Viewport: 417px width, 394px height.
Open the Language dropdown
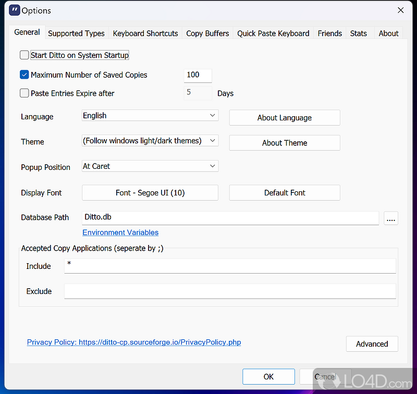coord(213,115)
